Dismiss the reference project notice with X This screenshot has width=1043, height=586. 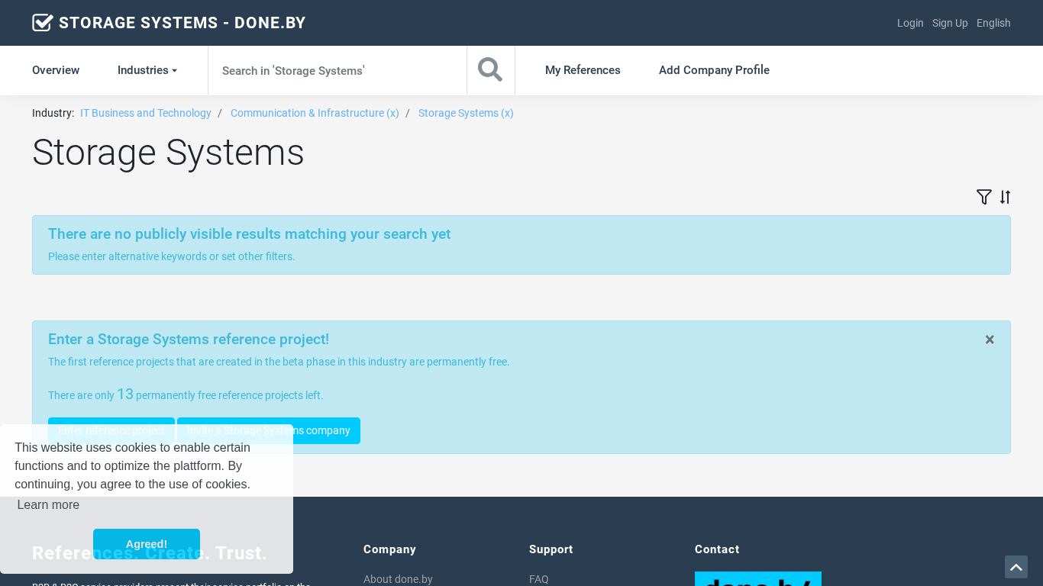click(x=990, y=340)
